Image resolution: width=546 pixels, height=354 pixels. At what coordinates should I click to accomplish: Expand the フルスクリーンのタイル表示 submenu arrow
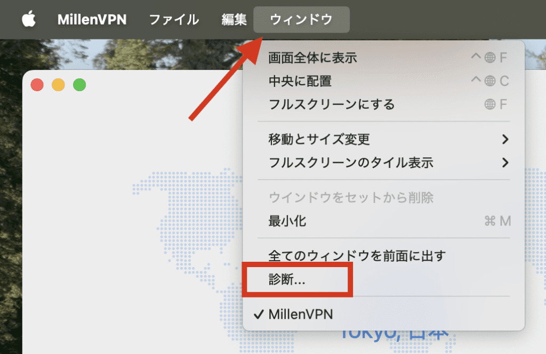[505, 163]
